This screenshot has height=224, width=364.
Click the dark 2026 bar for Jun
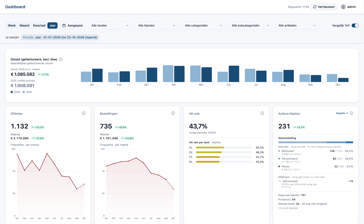[x=234, y=74]
